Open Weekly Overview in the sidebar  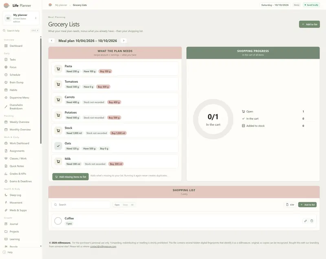point(19,122)
